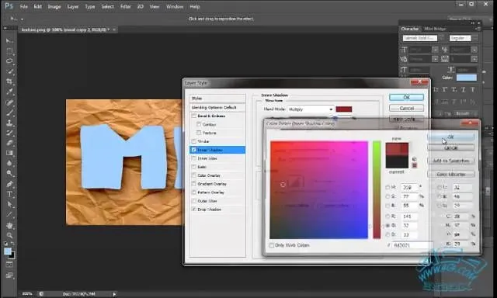The width and height of the screenshot is (497, 298).
Task: Enable the Gradient Overlay checkbox
Action: (194, 184)
